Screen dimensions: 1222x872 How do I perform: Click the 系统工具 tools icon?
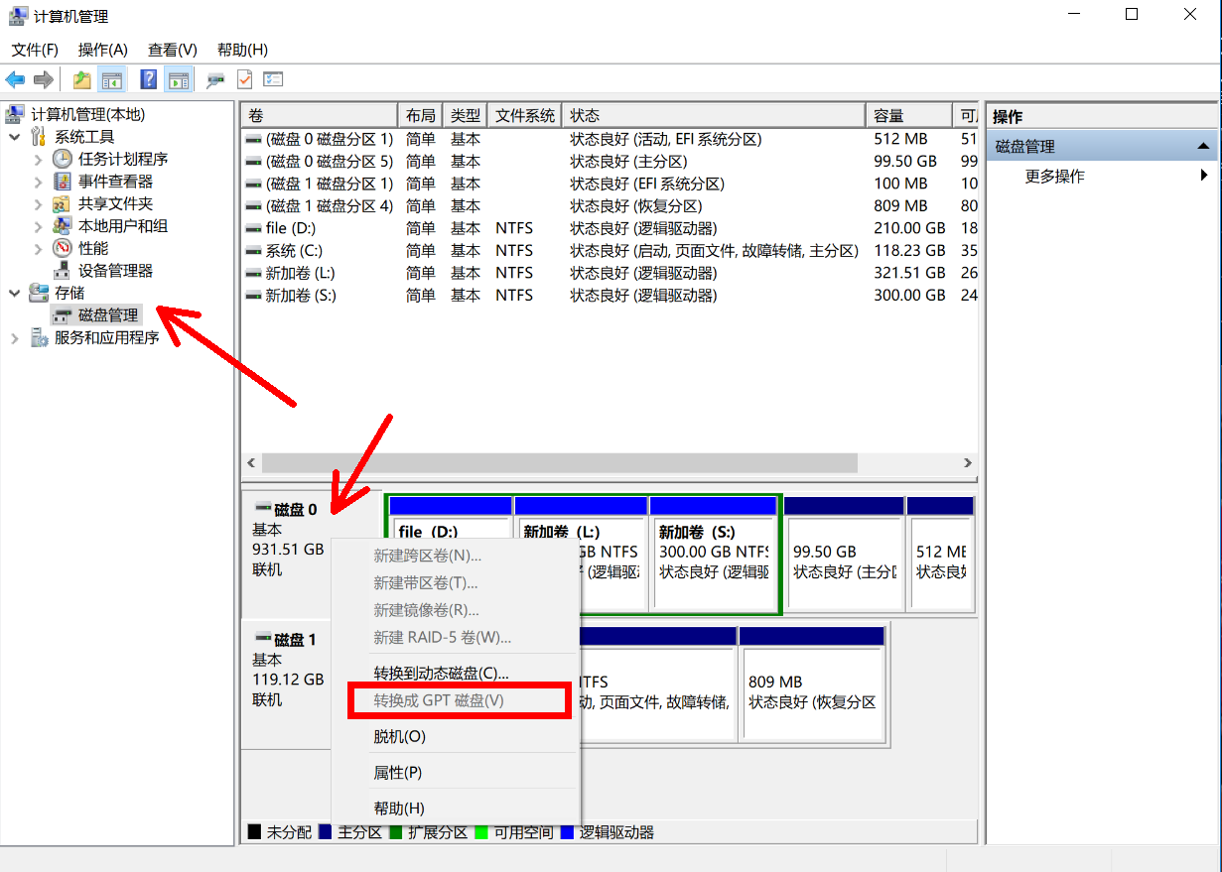point(40,137)
